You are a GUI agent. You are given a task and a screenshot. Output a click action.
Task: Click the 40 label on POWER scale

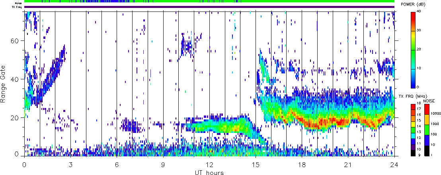419,12
